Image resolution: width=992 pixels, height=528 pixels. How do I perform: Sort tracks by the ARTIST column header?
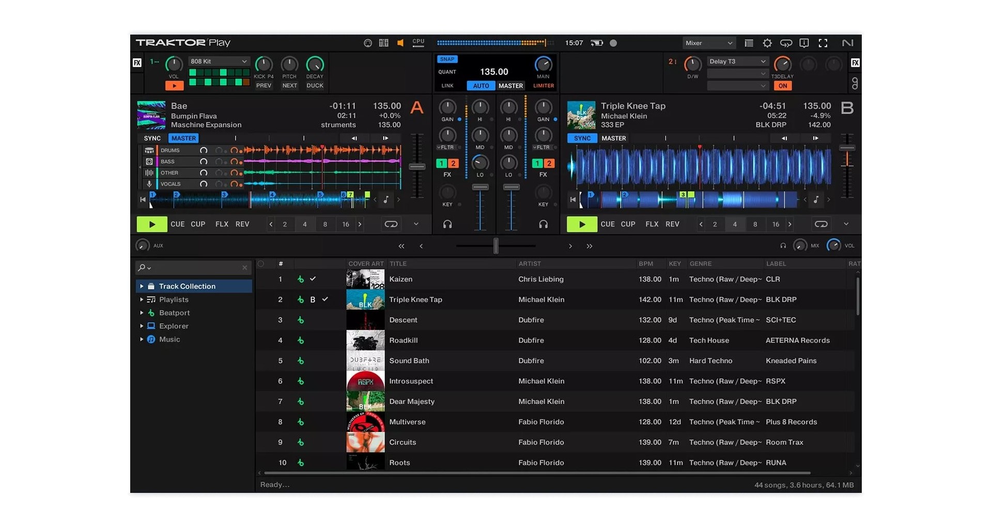pyautogui.click(x=530, y=264)
